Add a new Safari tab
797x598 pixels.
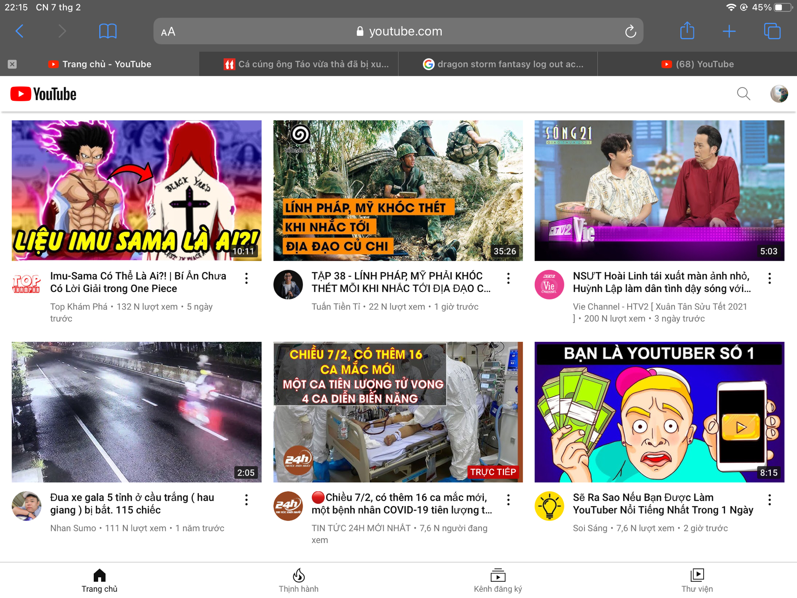(729, 31)
